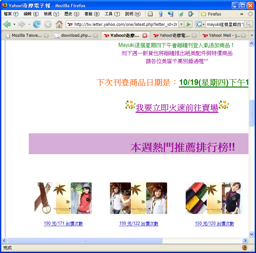The width and height of the screenshot is (256, 253).
Task: Open the 歷史 (S) menu
Action: pyautogui.click(x=72, y=14)
